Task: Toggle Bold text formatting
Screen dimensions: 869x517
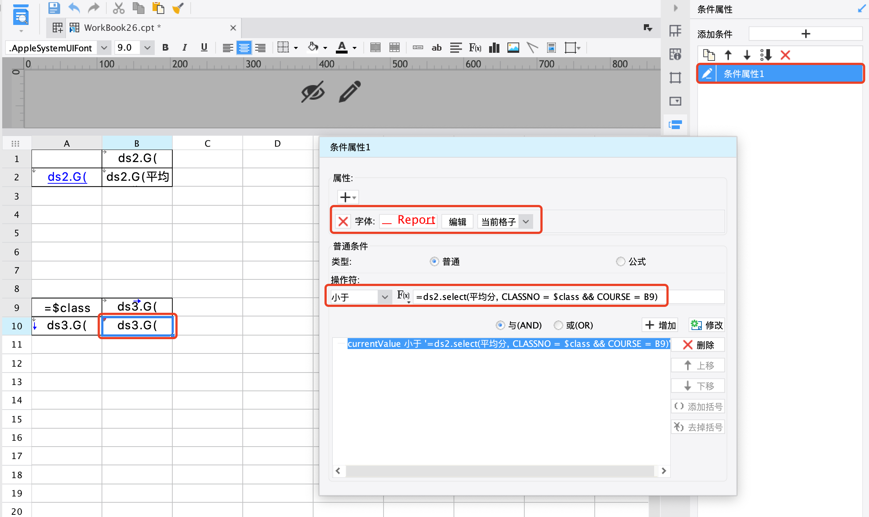Action: click(165, 48)
